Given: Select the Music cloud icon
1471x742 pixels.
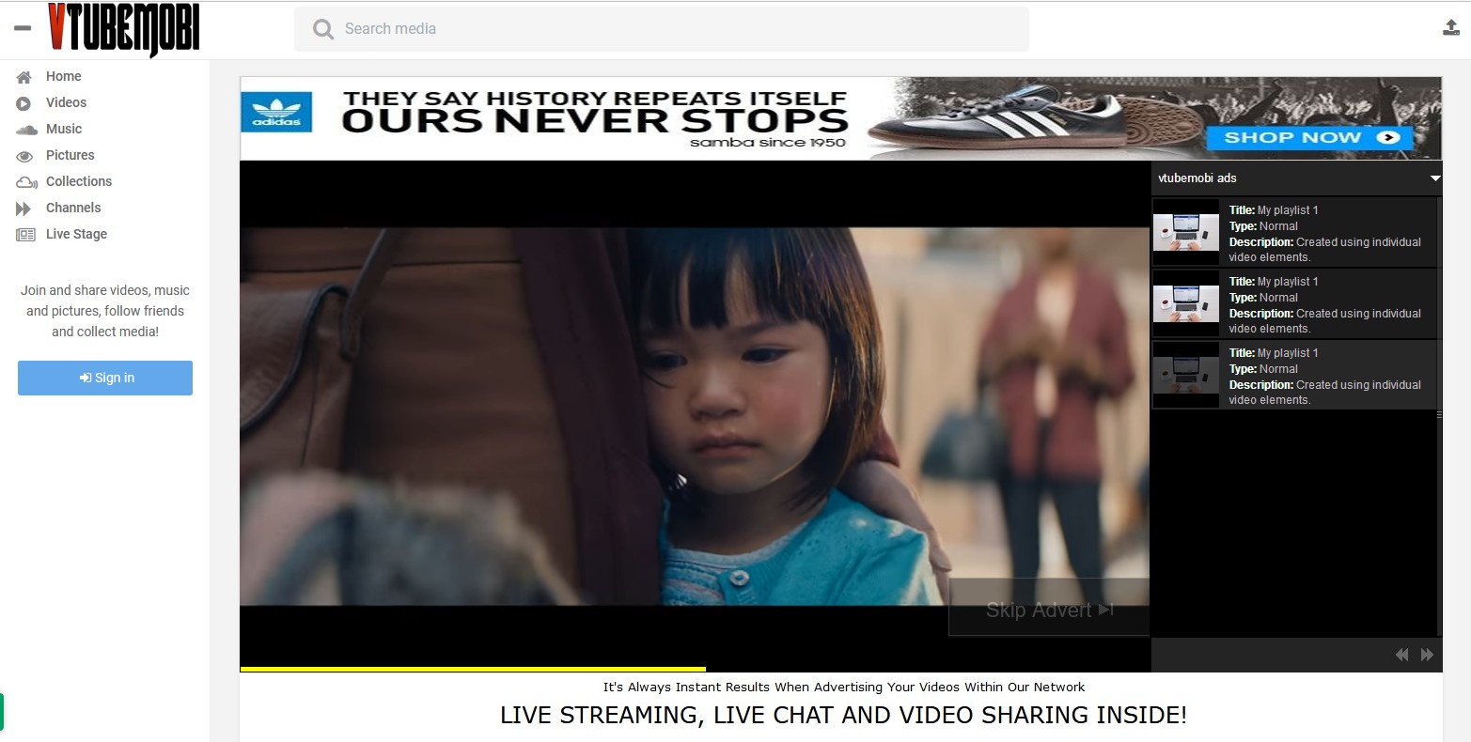Looking at the screenshot, I should point(26,130).
